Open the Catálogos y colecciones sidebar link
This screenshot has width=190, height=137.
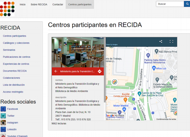(x=16, y=43)
